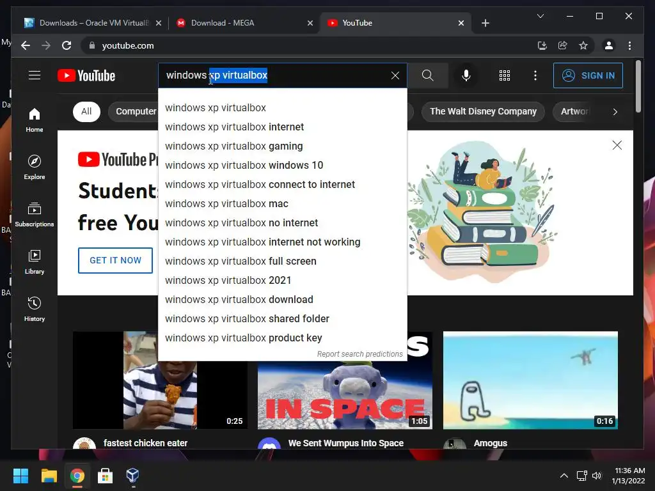The width and height of the screenshot is (655, 491).
Task: Show more category chips with right arrow
Action: [x=615, y=111]
